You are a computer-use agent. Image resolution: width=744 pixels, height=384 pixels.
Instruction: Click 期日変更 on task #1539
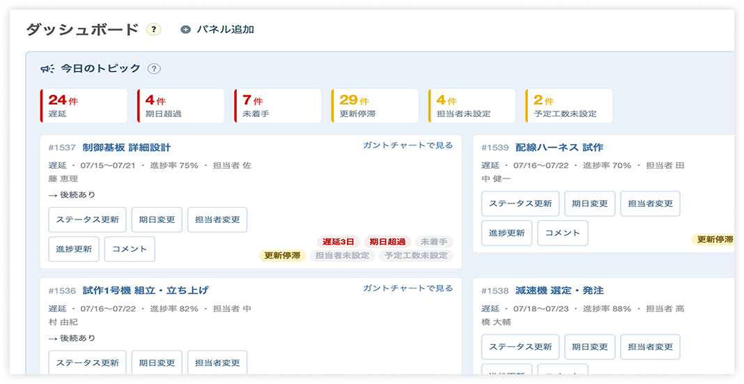click(590, 203)
